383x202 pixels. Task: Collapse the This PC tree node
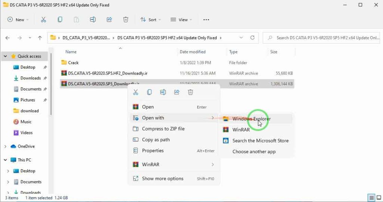click(5, 160)
